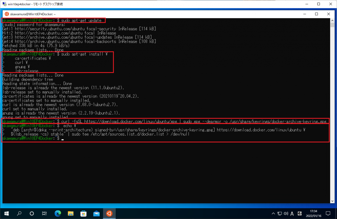Click 'Fetched 336 kB in 4s' line
This screenshot has height=219, width=337.
click(36, 45)
